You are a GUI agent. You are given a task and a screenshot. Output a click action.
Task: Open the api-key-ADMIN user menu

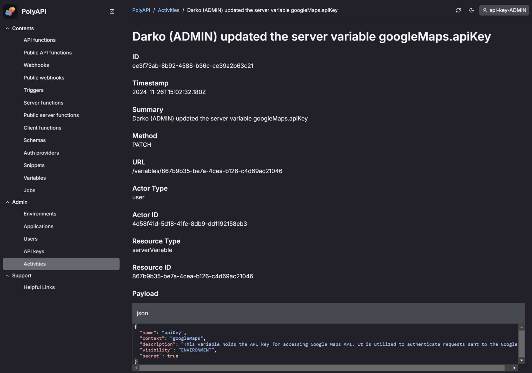[x=504, y=10]
